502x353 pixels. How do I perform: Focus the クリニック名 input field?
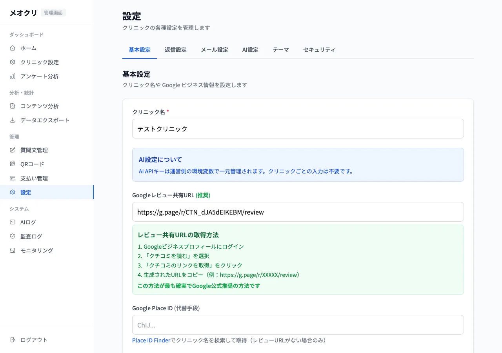[x=298, y=129]
